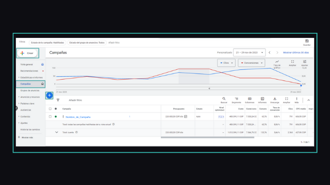Screen dimensions: 330x185
Task: Collapse the sidebar with the arrow handle
Action: point(17,108)
